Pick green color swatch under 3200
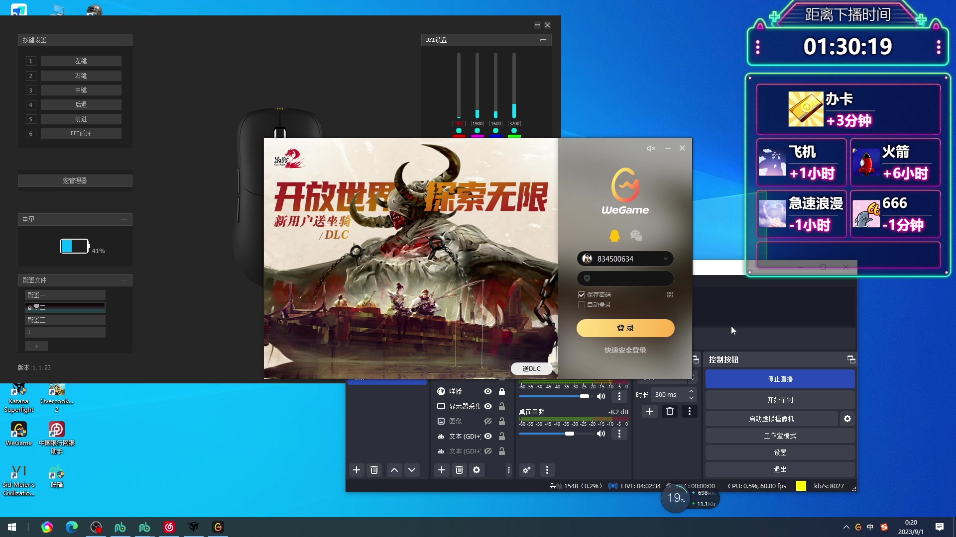The height and width of the screenshot is (537, 956). pyautogui.click(x=514, y=136)
